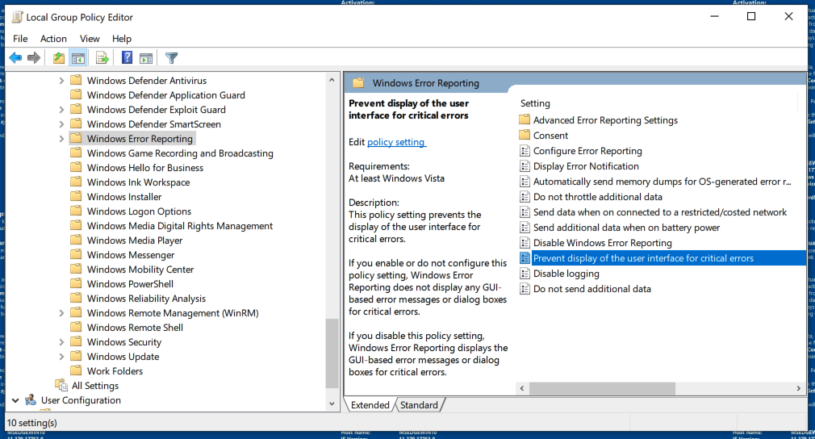This screenshot has width=815, height=439.
Task: Click the Local Group Policy Editor title icon
Action: (x=17, y=17)
